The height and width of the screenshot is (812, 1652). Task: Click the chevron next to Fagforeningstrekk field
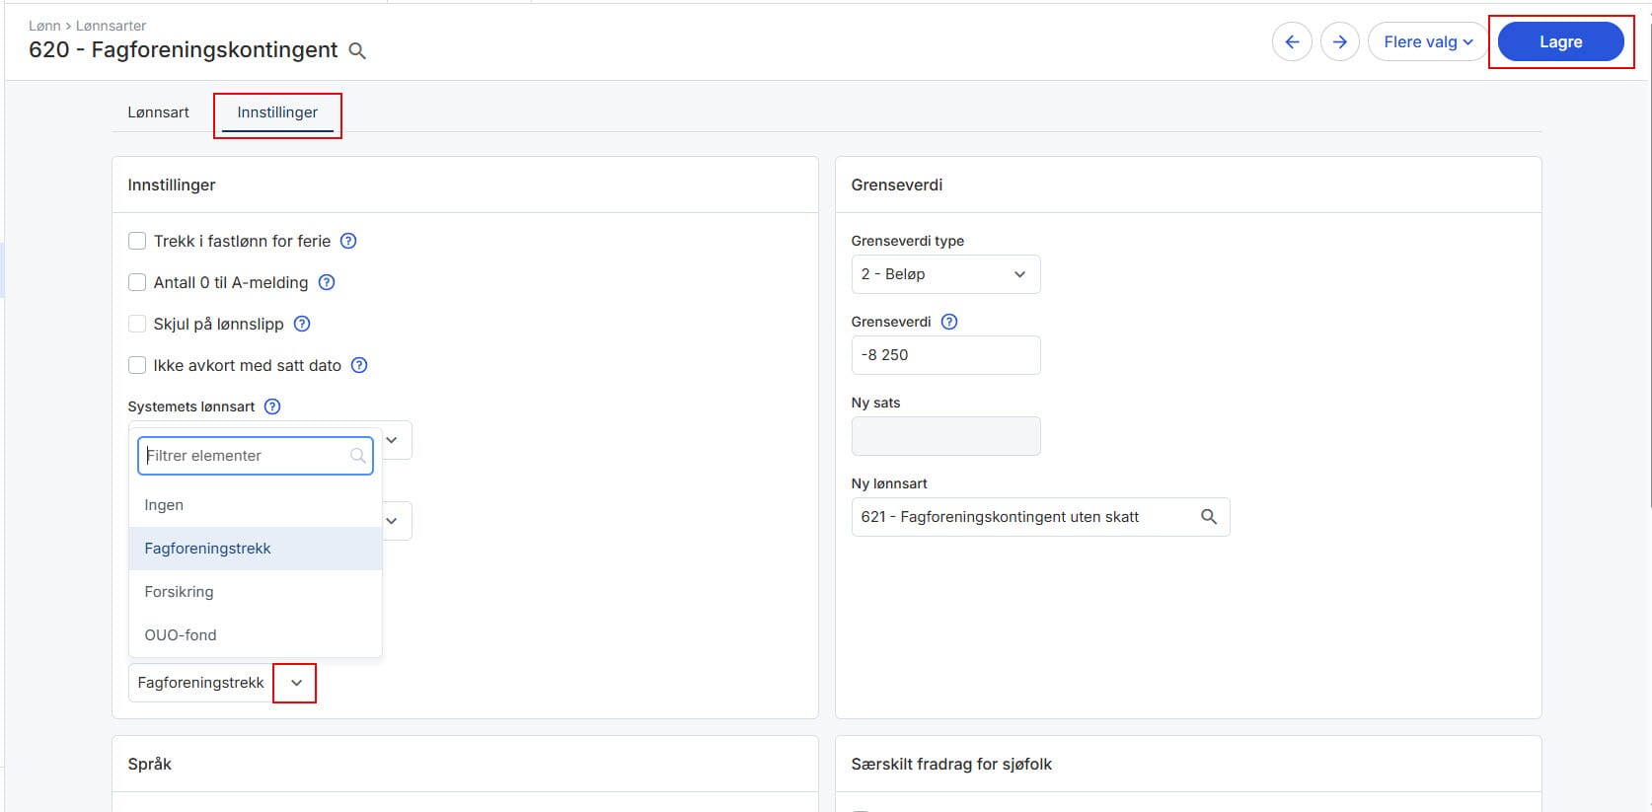(x=295, y=683)
